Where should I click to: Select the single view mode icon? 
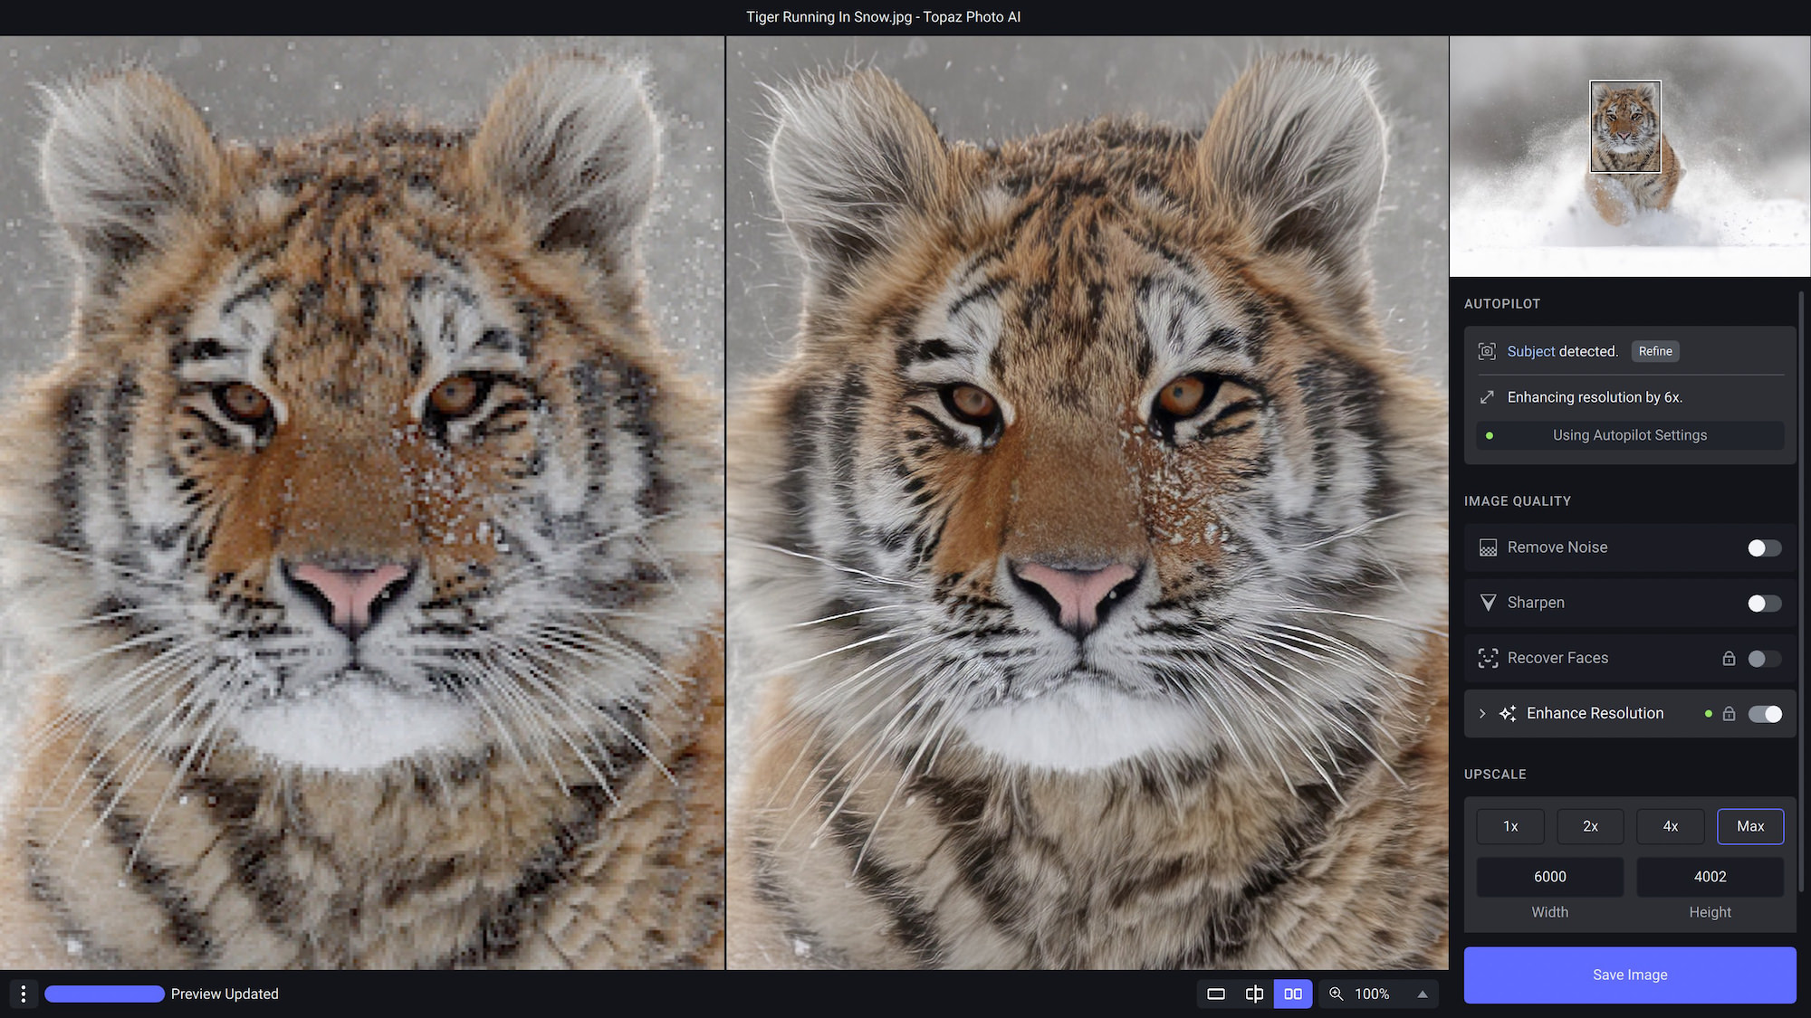point(1216,994)
